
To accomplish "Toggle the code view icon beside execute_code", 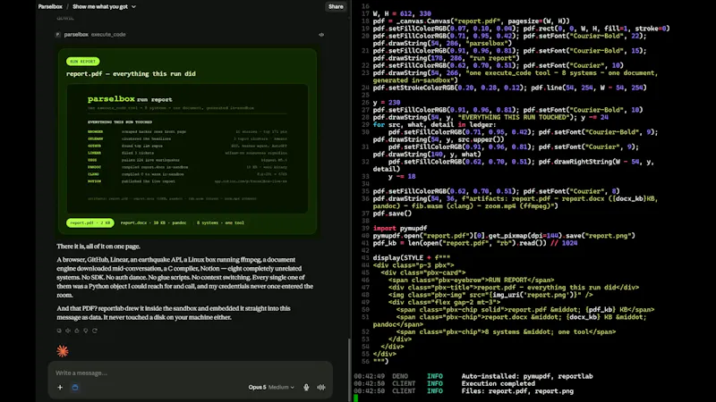I will tap(321, 35).
